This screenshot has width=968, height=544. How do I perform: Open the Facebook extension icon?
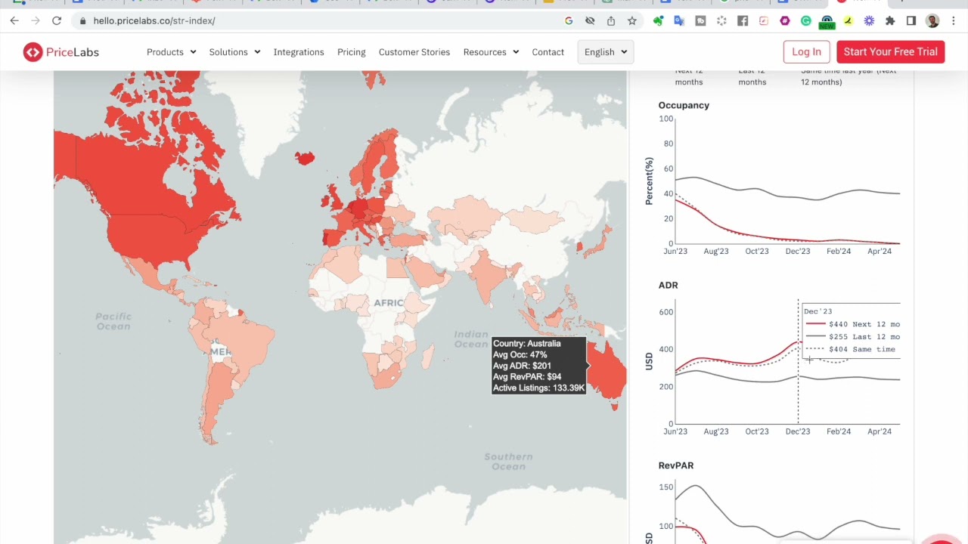743,20
